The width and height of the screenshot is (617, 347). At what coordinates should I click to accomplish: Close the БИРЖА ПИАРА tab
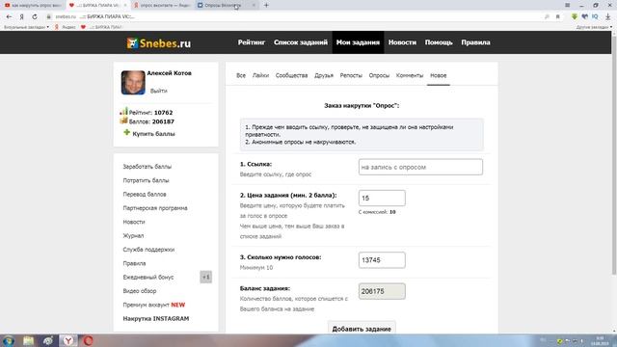coord(125,5)
